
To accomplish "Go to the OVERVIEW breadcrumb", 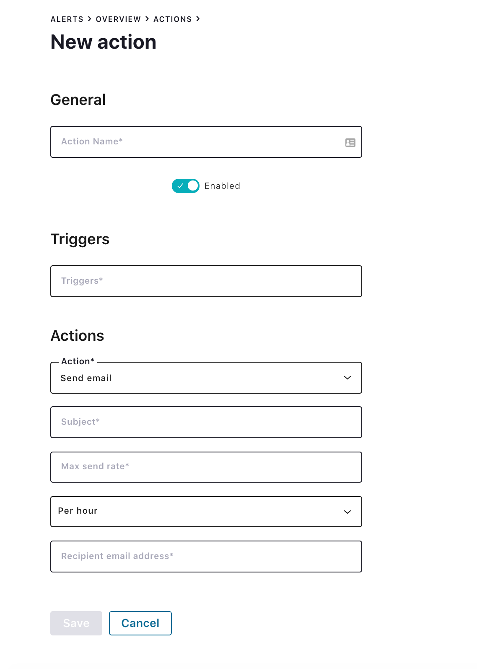I will pyautogui.click(x=118, y=19).
